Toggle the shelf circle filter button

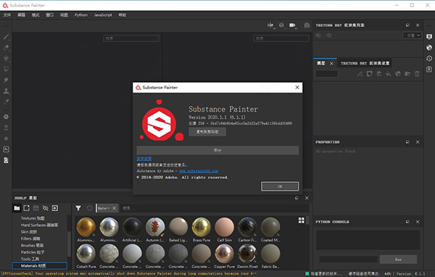point(89,208)
